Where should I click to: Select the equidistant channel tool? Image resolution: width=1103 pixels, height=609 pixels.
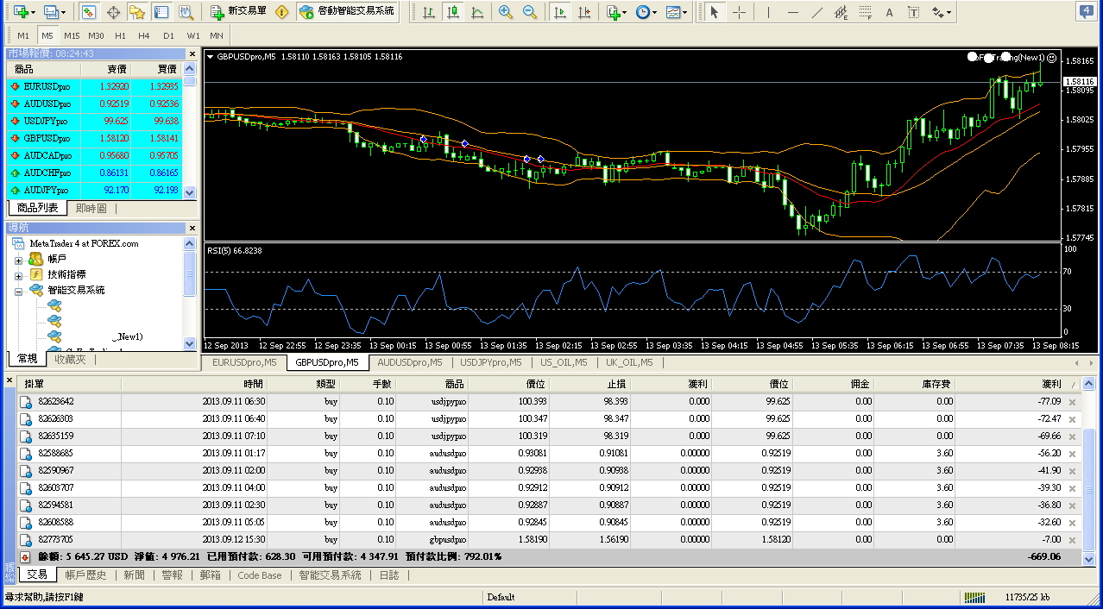pyautogui.click(x=841, y=12)
